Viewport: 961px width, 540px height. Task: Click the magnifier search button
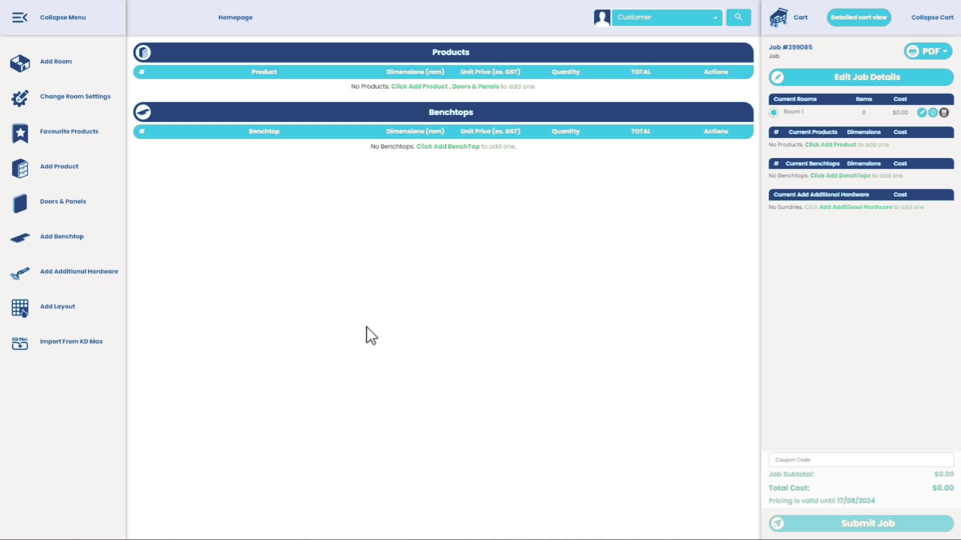pyautogui.click(x=738, y=17)
